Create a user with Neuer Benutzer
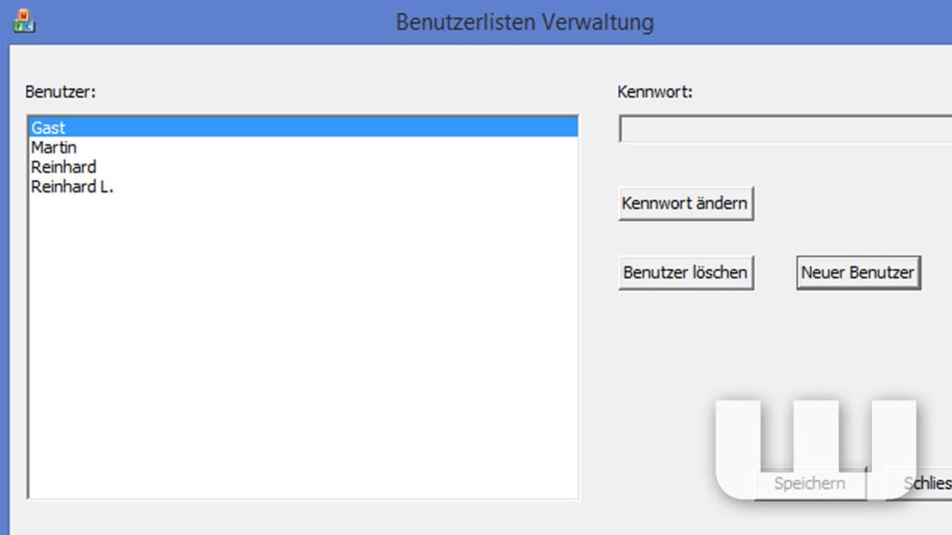 858,273
